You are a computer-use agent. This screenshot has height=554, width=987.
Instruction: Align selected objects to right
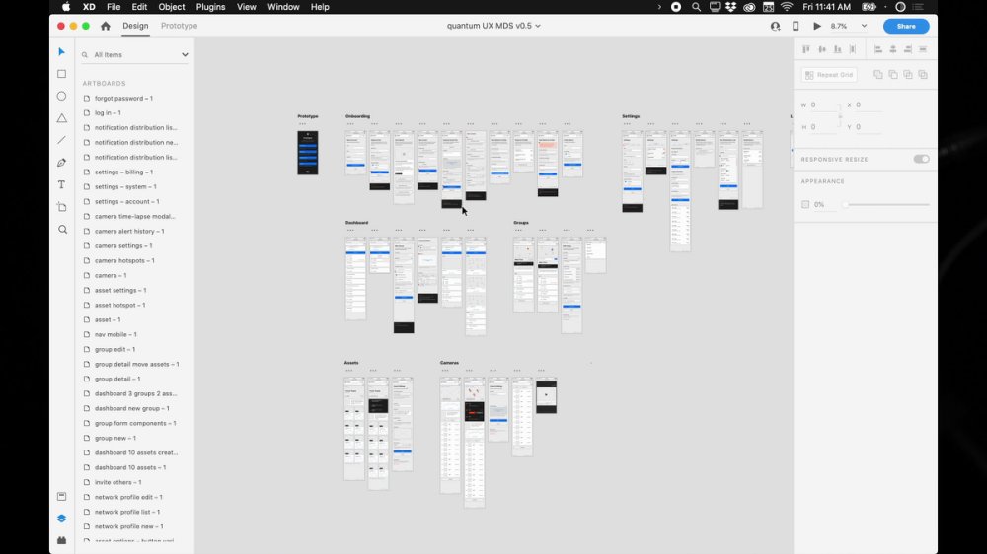click(x=908, y=49)
